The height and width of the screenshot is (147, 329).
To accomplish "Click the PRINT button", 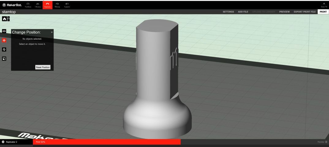I will point(323,12).
